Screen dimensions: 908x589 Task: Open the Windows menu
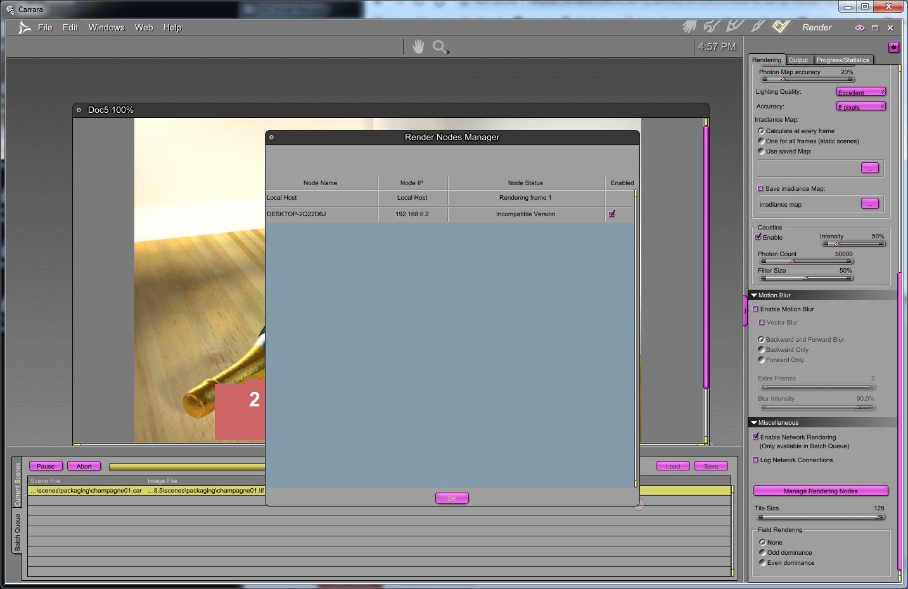[106, 27]
